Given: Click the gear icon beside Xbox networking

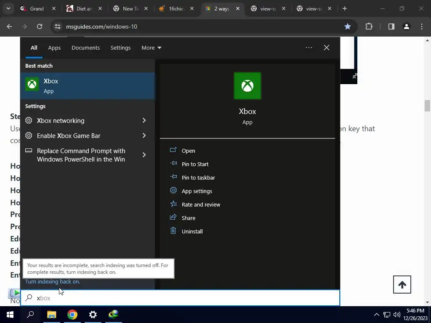Looking at the screenshot, I should coord(29,120).
